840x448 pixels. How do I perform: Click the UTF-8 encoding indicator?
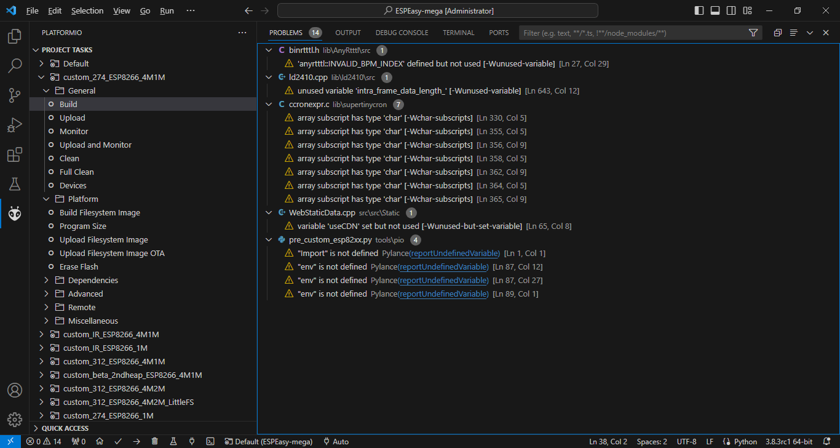[686, 441]
